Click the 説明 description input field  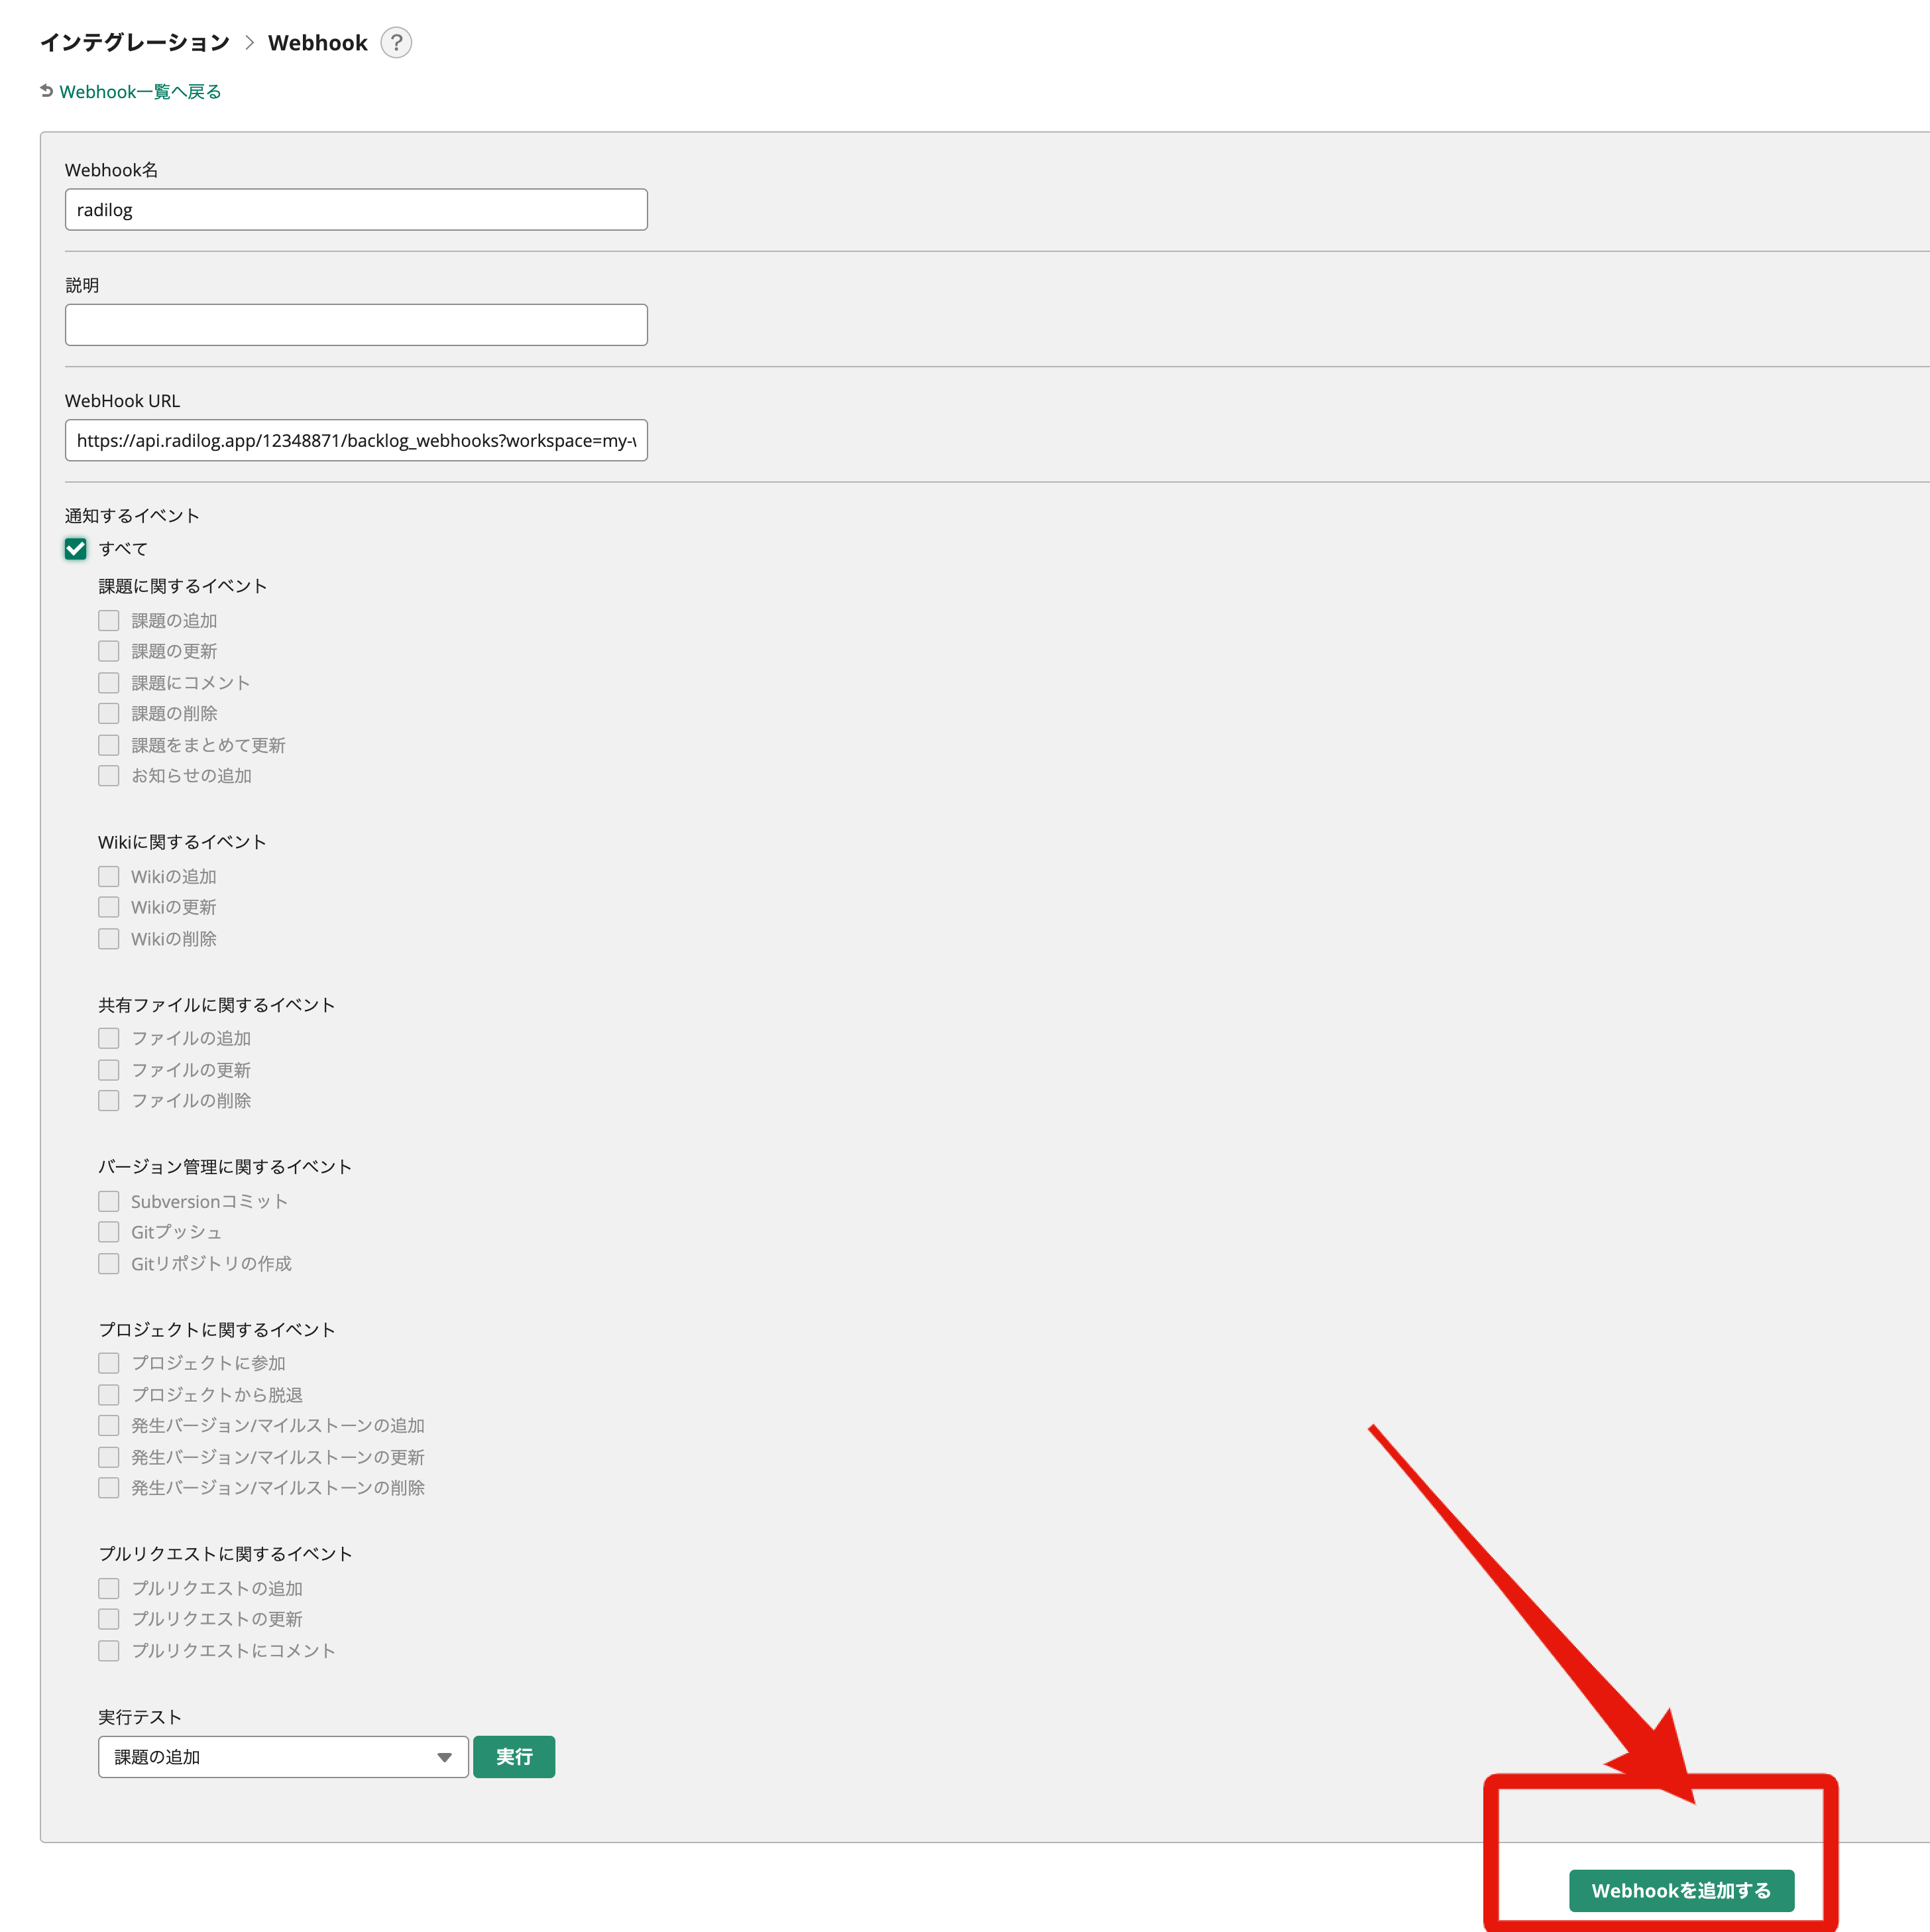(x=356, y=325)
